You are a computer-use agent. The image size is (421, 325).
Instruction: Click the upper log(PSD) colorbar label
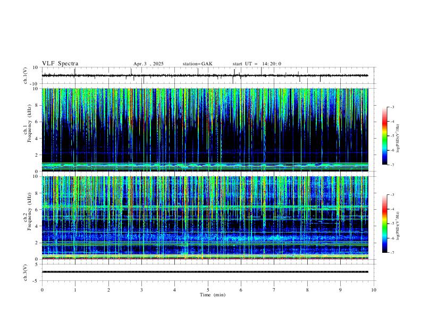(x=399, y=139)
